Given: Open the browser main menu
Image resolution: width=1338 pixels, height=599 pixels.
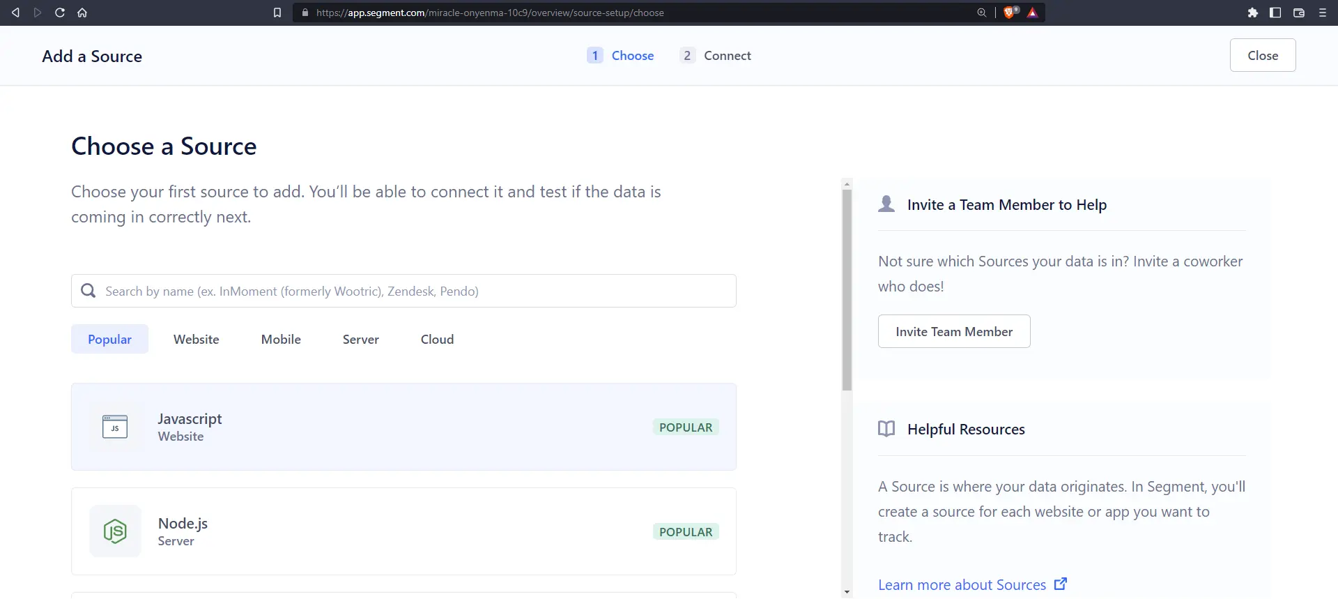Looking at the screenshot, I should [x=1323, y=13].
